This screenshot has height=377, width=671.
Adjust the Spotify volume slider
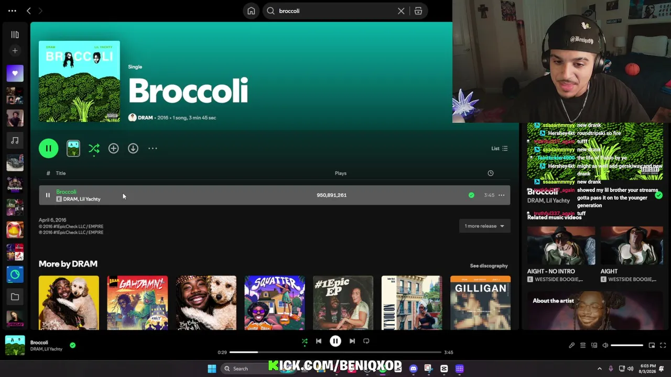pyautogui.click(x=627, y=346)
